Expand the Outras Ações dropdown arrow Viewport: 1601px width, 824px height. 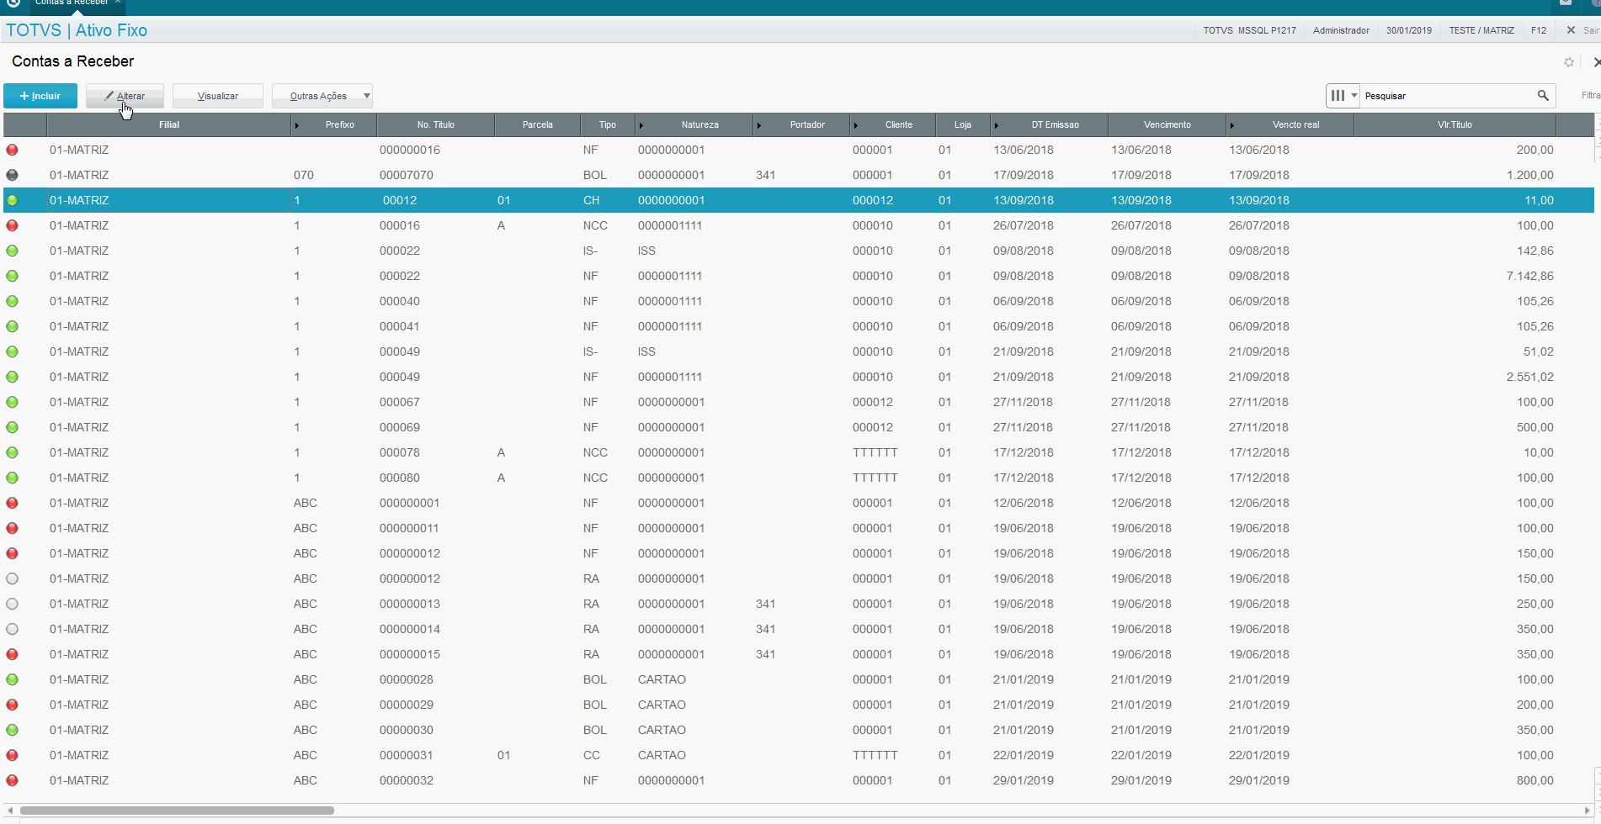pos(366,96)
